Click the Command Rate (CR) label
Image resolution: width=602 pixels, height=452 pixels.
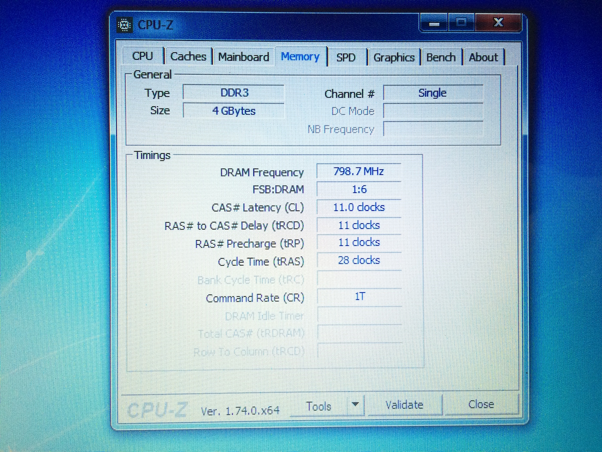tap(255, 298)
